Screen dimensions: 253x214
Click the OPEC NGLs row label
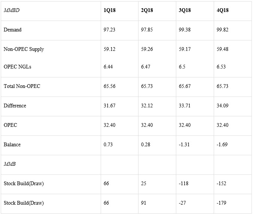[x=17, y=67]
